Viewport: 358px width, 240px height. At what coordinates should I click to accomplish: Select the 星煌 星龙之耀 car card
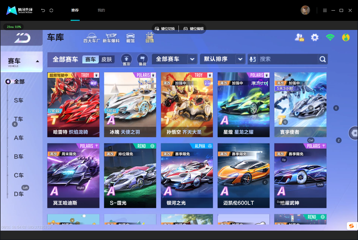click(x=244, y=105)
